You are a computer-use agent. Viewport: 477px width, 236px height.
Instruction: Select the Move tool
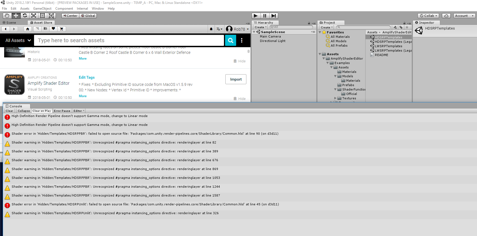click(x=16, y=16)
